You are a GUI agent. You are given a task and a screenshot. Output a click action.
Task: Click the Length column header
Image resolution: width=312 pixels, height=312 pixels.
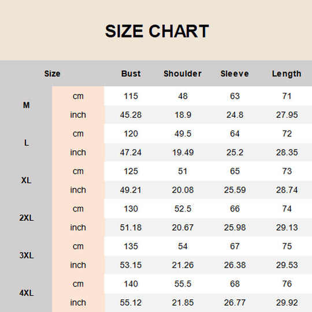tap(287, 74)
